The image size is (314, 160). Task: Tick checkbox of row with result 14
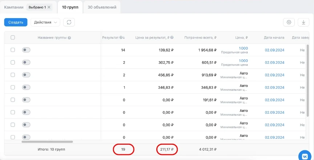click(x=13, y=50)
